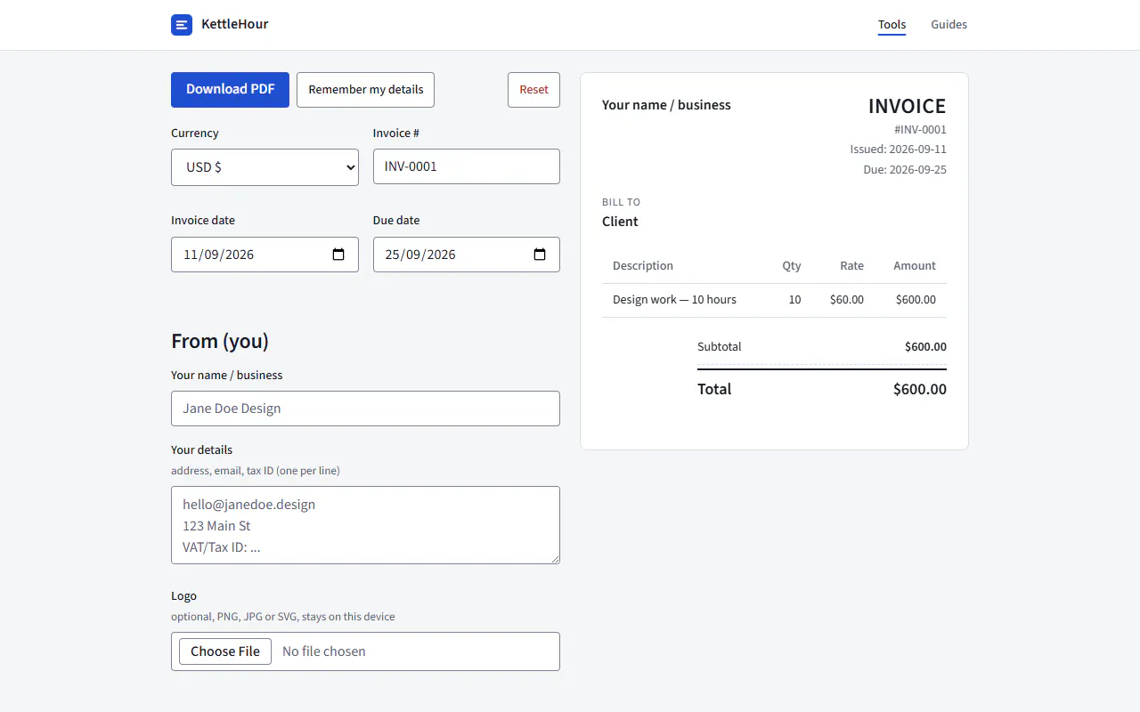Click the KettleHour brand name link
This screenshot has height=712, width=1140.
tap(234, 25)
